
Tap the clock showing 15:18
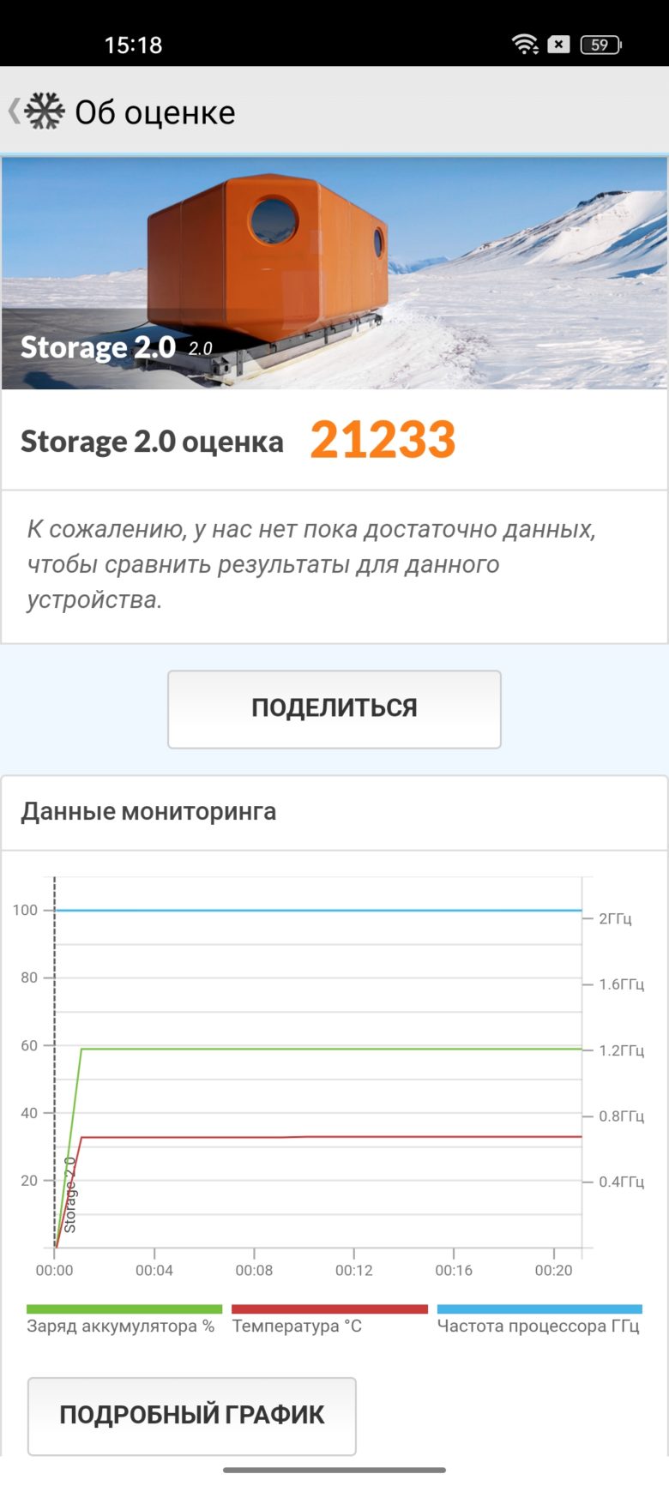click(x=133, y=45)
